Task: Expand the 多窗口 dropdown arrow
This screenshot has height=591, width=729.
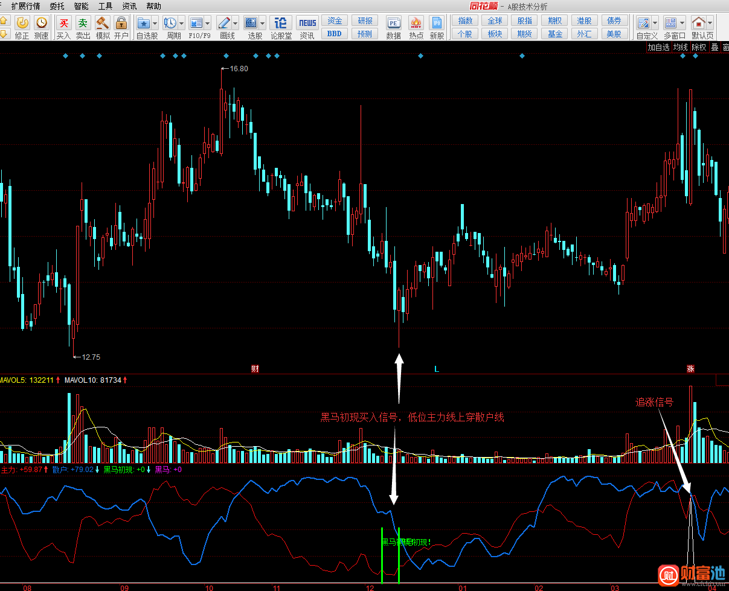Action: click(682, 23)
